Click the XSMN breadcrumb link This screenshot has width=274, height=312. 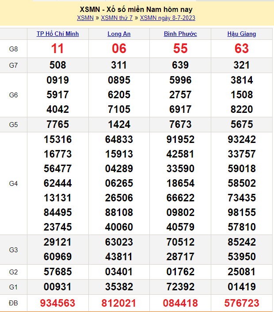(85, 18)
